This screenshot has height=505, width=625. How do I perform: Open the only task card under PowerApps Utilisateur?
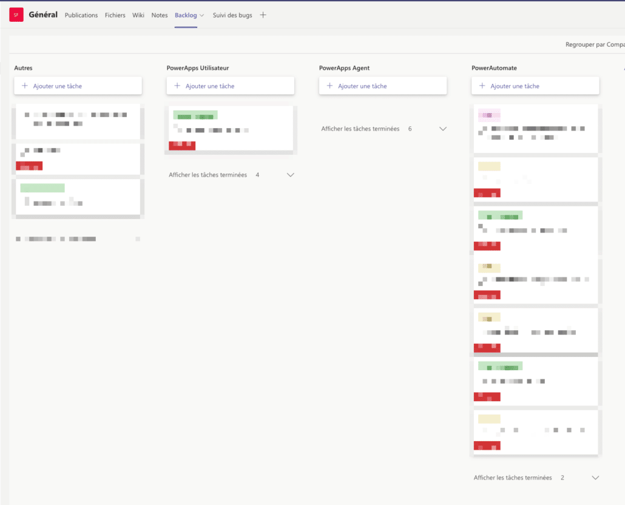231,128
